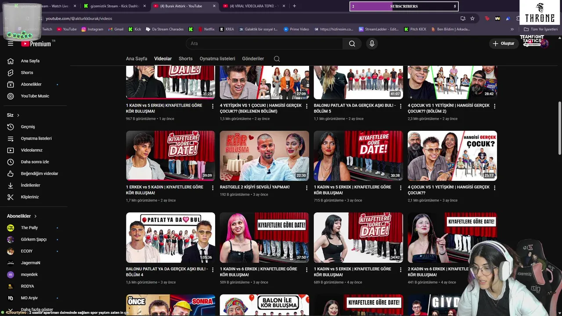Image resolution: width=562 pixels, height=316 pixels.
Task: Switch to channel Shorts tab
Action: pos(186,59)
